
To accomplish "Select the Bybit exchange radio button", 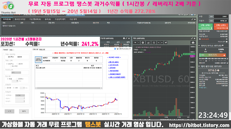I will tap(17, 64).
